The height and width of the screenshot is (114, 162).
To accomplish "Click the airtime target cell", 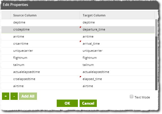I will [117, 86].
